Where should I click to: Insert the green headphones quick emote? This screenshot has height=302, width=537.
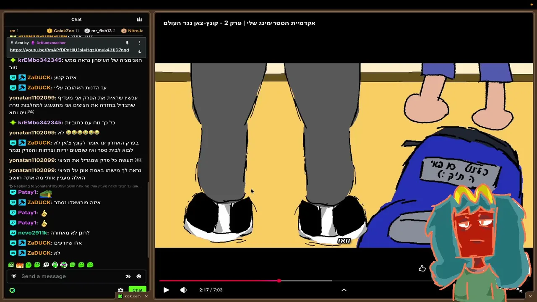coord(55,265)
